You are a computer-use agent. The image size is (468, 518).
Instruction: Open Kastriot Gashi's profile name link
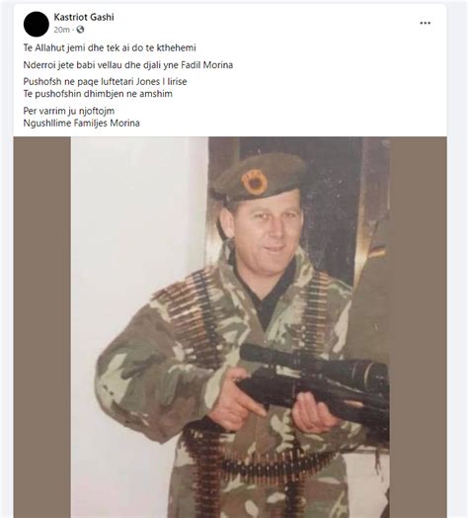[x=84, y=17]
